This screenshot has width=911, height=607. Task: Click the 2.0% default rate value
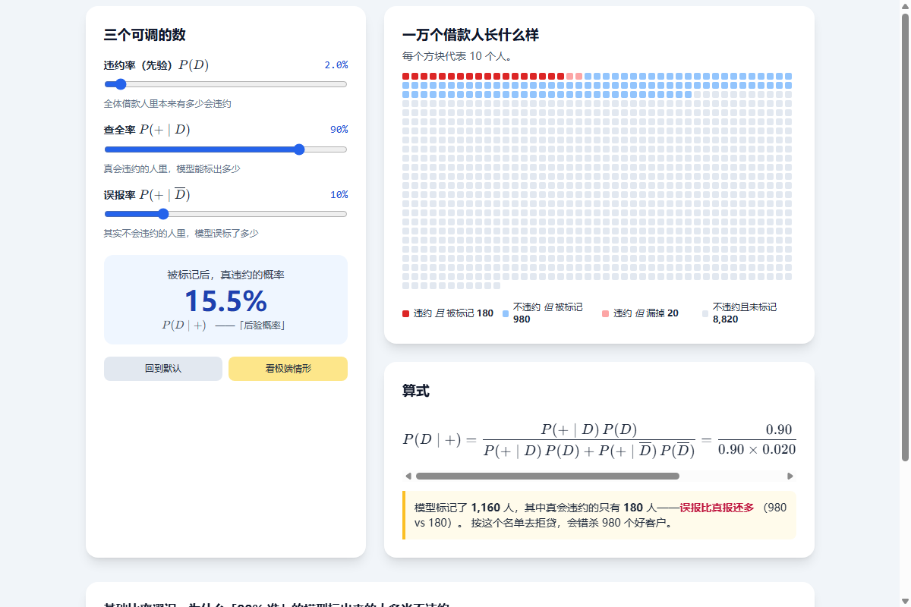[336, 65]
